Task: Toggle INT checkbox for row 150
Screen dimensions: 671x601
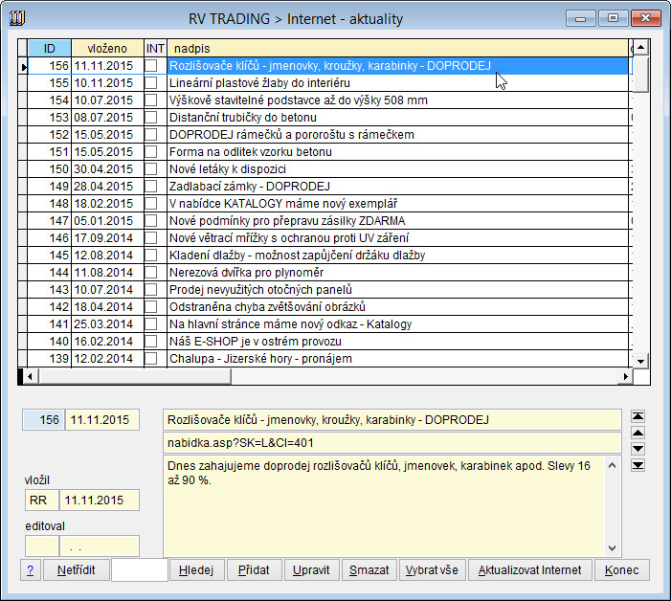Action: pos(150,168)
